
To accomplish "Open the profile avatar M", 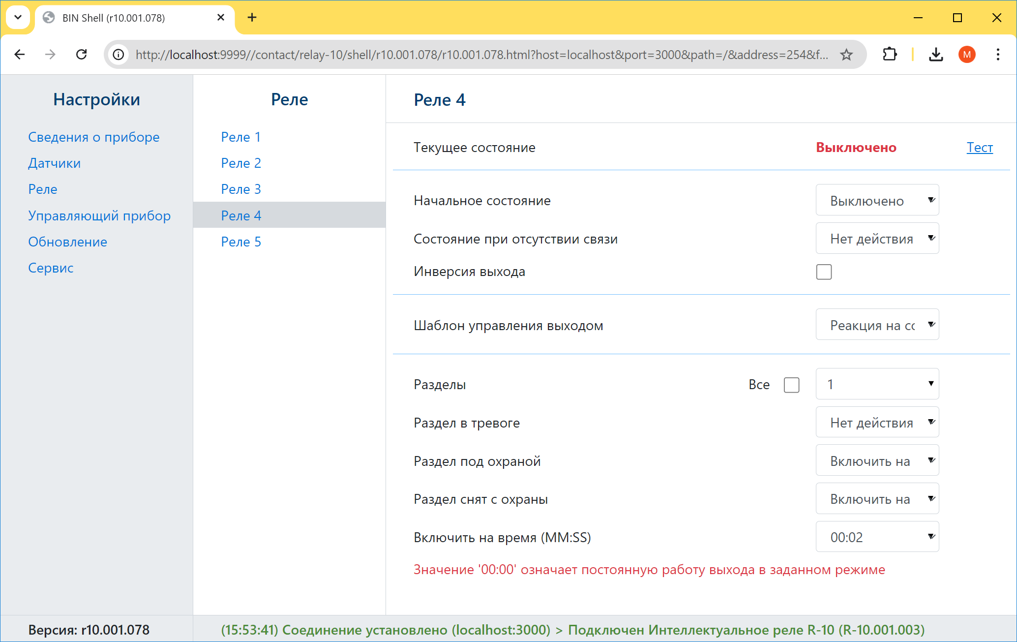I will pyautogui.click(x=967, y=55).
